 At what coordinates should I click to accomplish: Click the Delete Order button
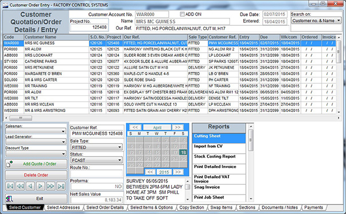coord(36,175)
